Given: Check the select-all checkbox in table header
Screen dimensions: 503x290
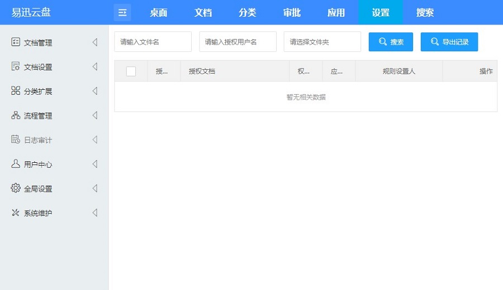Looking at the screenshot, I should tap(131, 71).
